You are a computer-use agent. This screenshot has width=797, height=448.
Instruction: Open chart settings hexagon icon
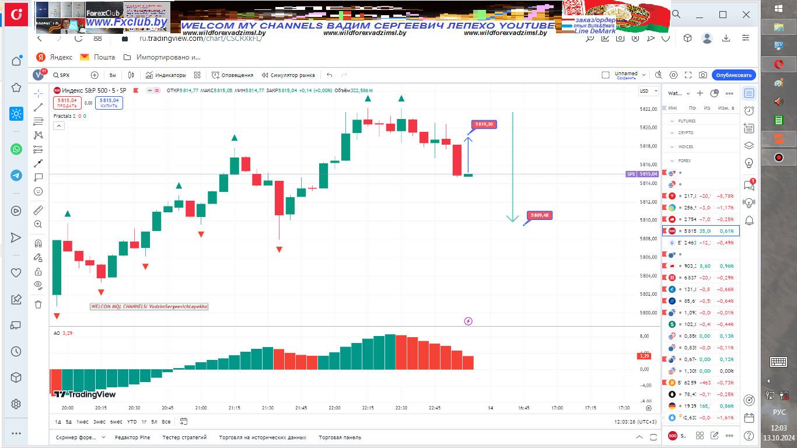[x=674, y=75]
